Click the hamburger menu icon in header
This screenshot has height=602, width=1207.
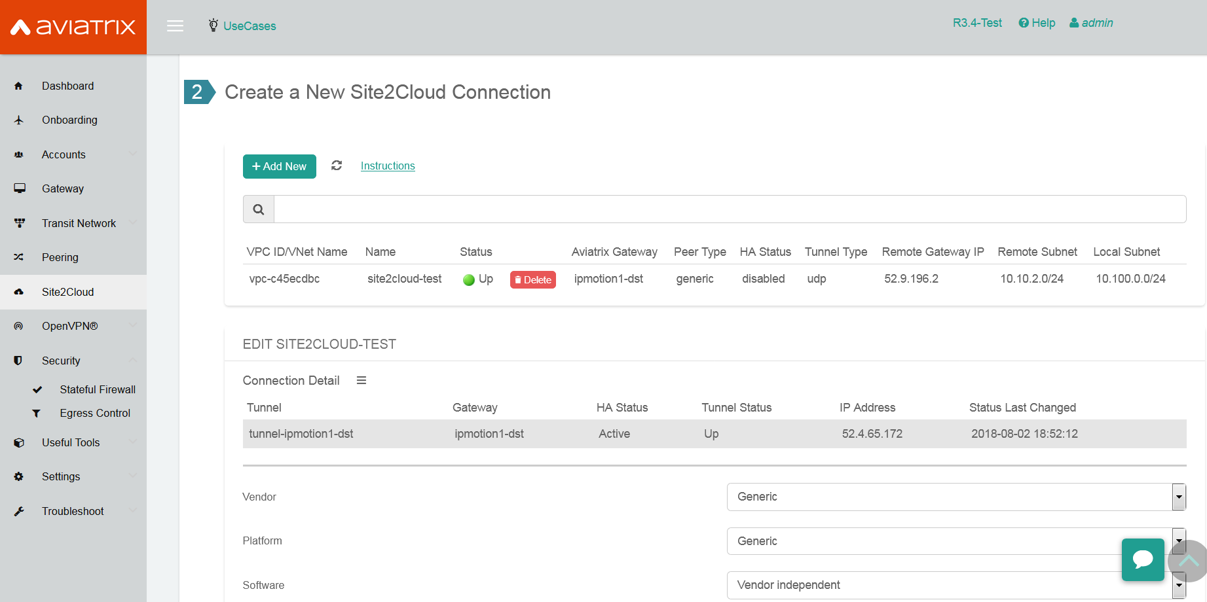(175, 26)
